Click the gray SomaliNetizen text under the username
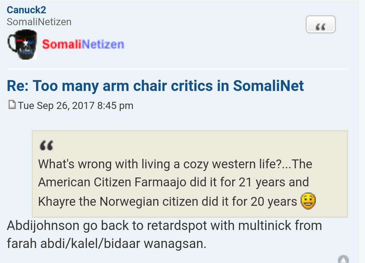 coord(39,22)
